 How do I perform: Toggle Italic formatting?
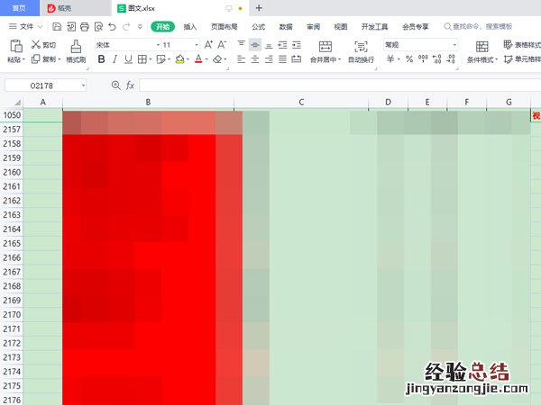click(x=115, y=59)
